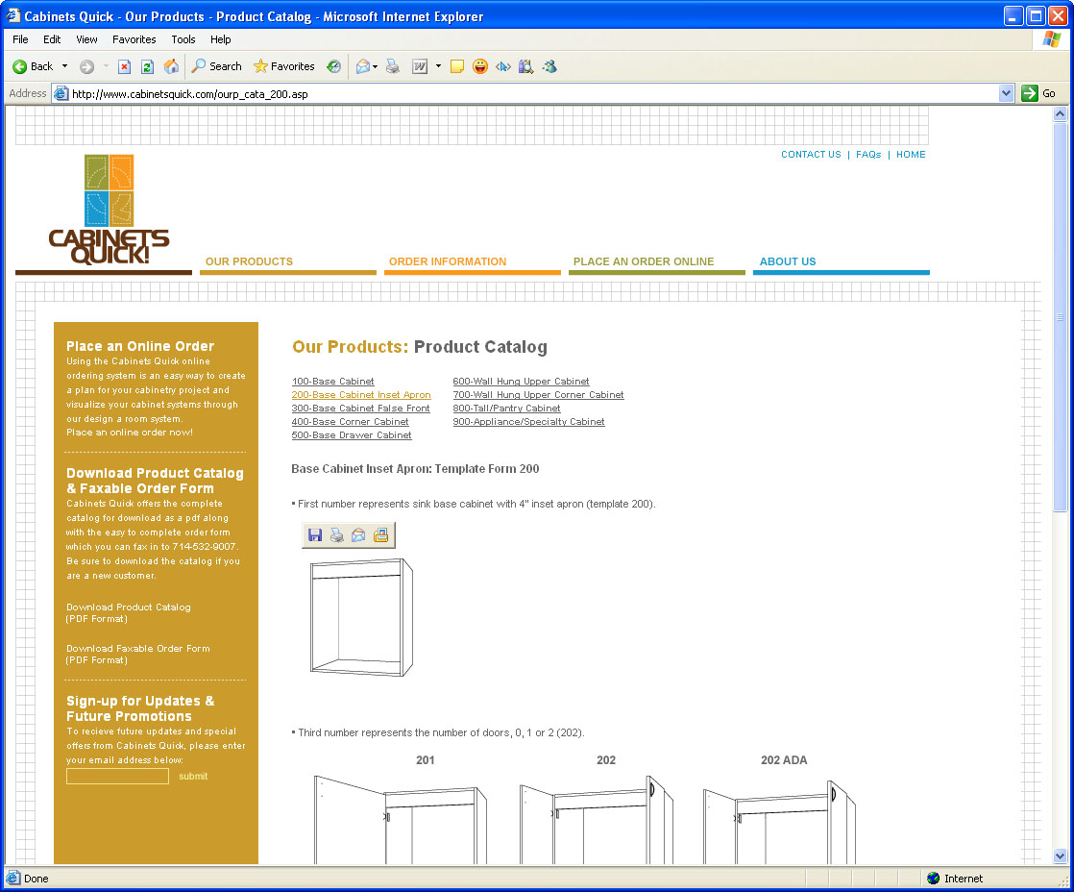Click the vertical scrollbar down arrow
Viewport: 1074px width, 892px height.
1061,855
